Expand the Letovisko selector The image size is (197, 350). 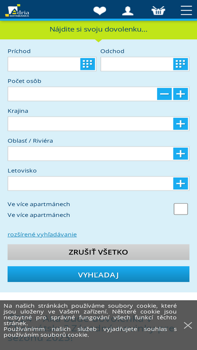pyautogui.click(x=181, y=184)
